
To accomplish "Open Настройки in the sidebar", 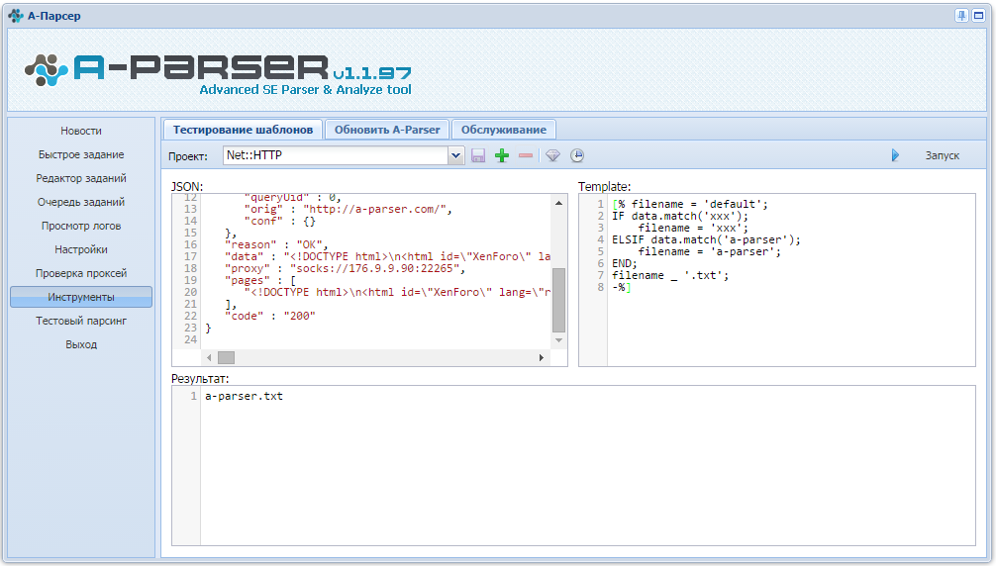I will pos(80,249).
